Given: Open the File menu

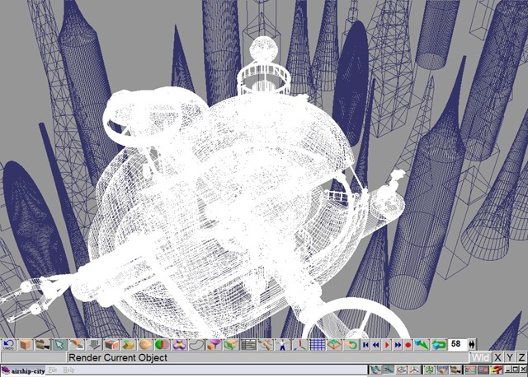Looking at the screenshot, I should click(x=53, y=371).
